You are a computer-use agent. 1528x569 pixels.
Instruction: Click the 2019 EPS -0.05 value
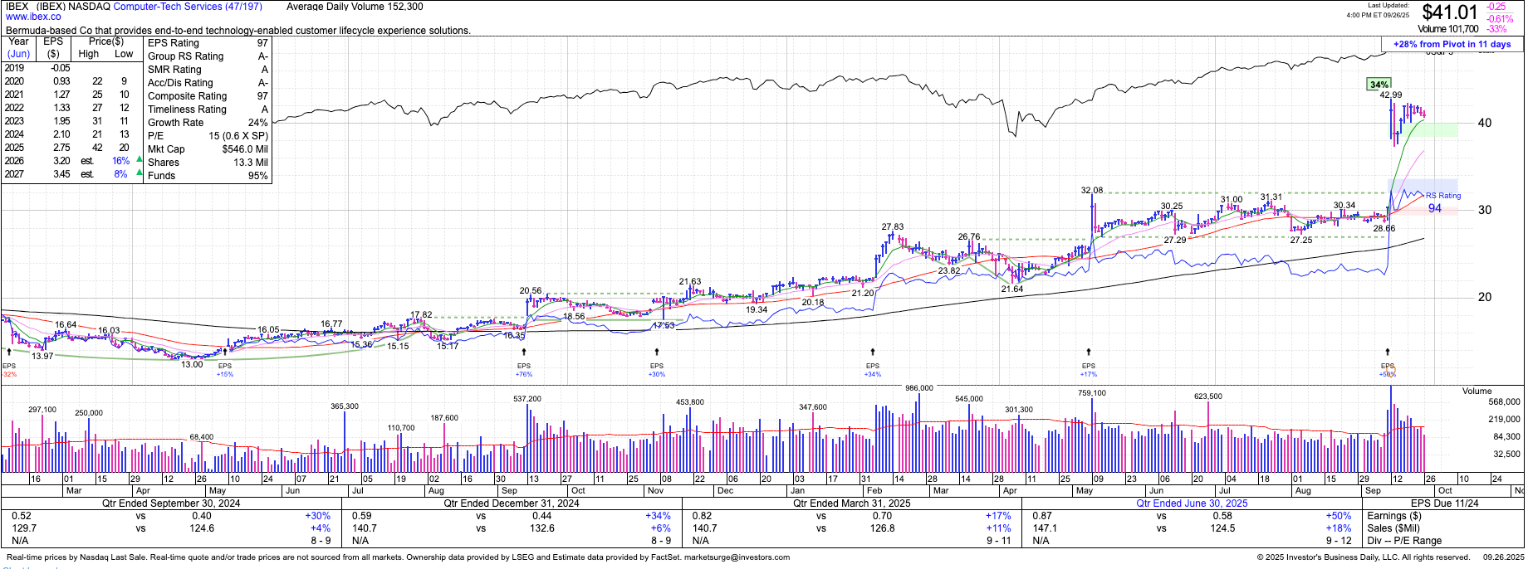coord(60,68)
